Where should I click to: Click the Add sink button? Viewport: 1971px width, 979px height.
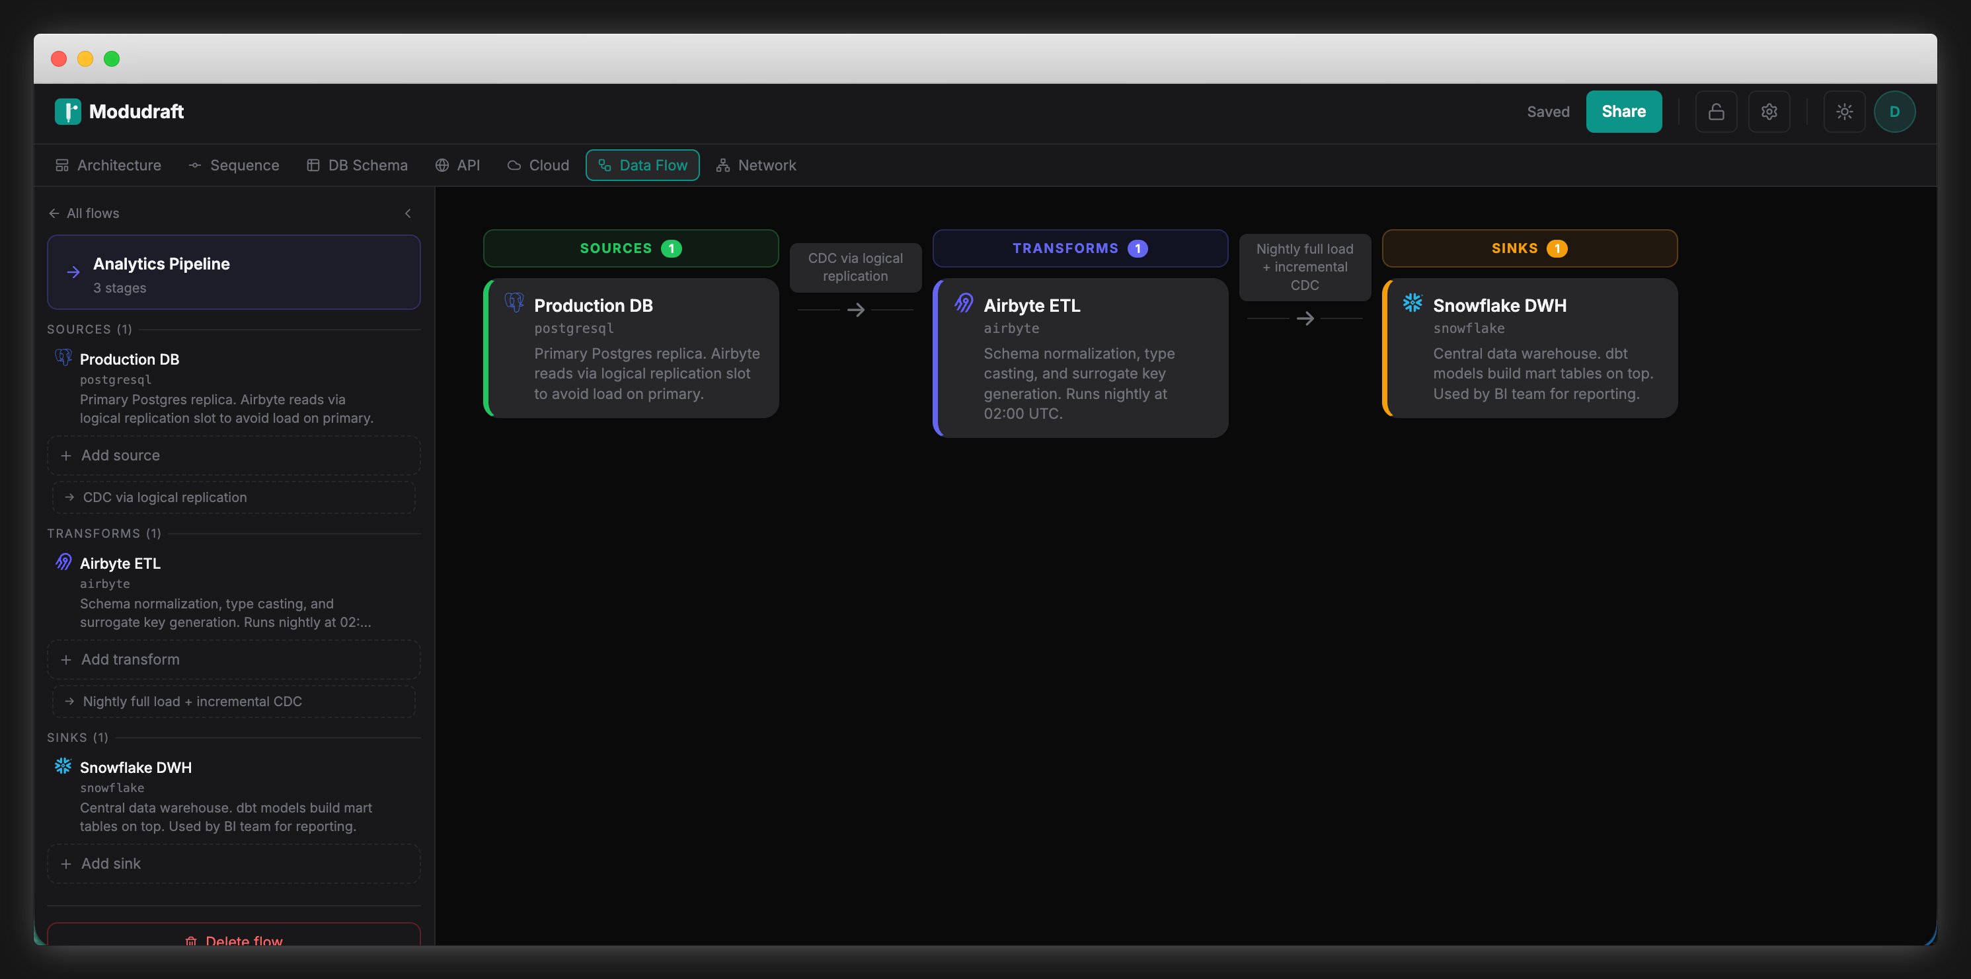coord(233,864)
